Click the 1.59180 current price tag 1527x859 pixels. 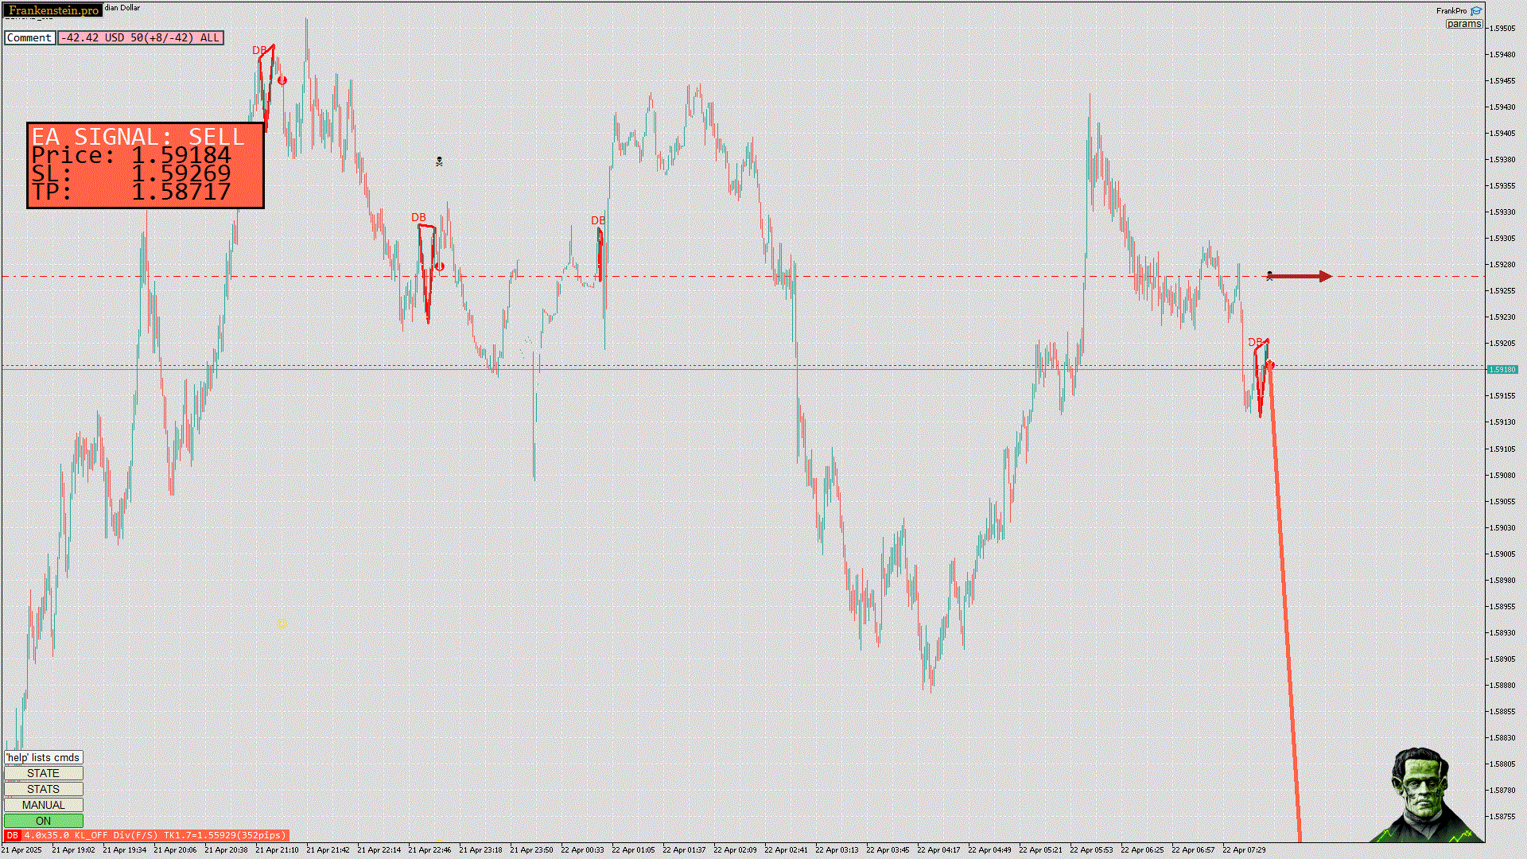pyautogui.click(x=1502, y=369)
